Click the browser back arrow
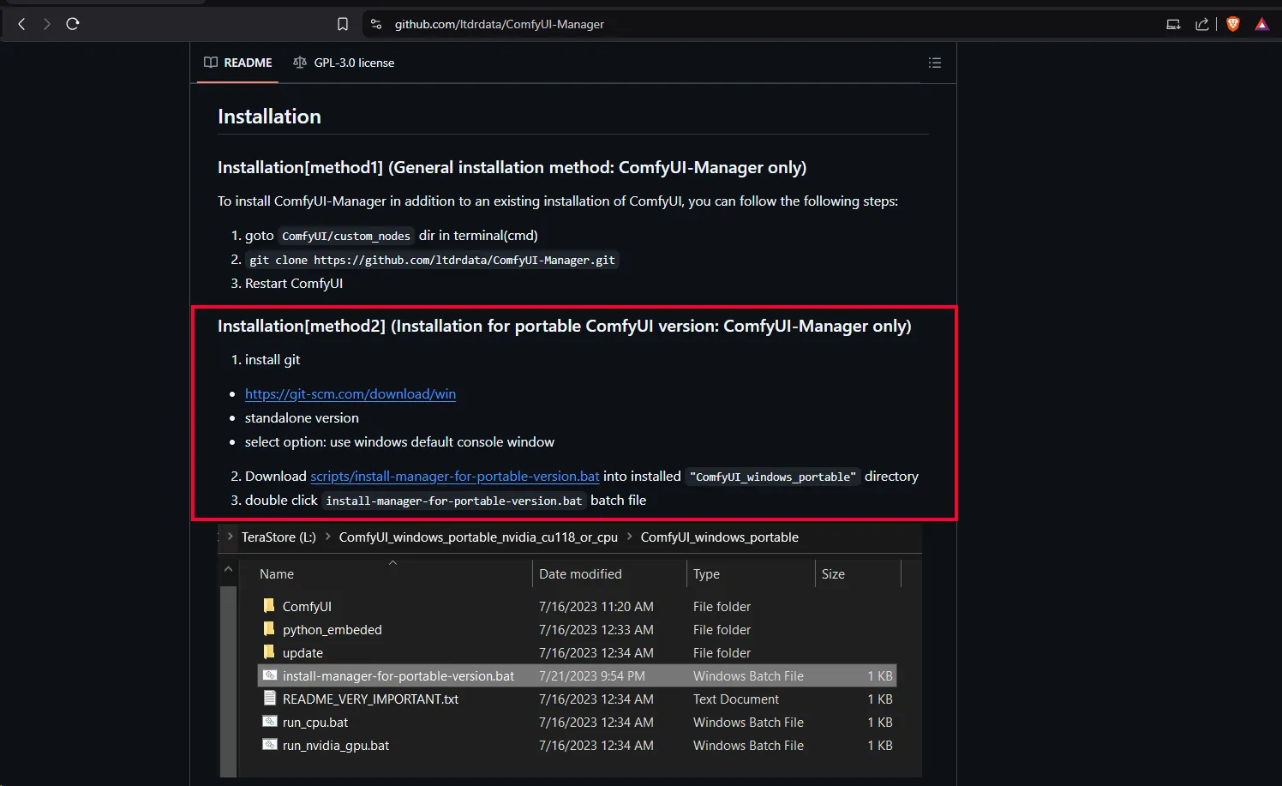The image size is (1282, 786). [x=21, y=24]
